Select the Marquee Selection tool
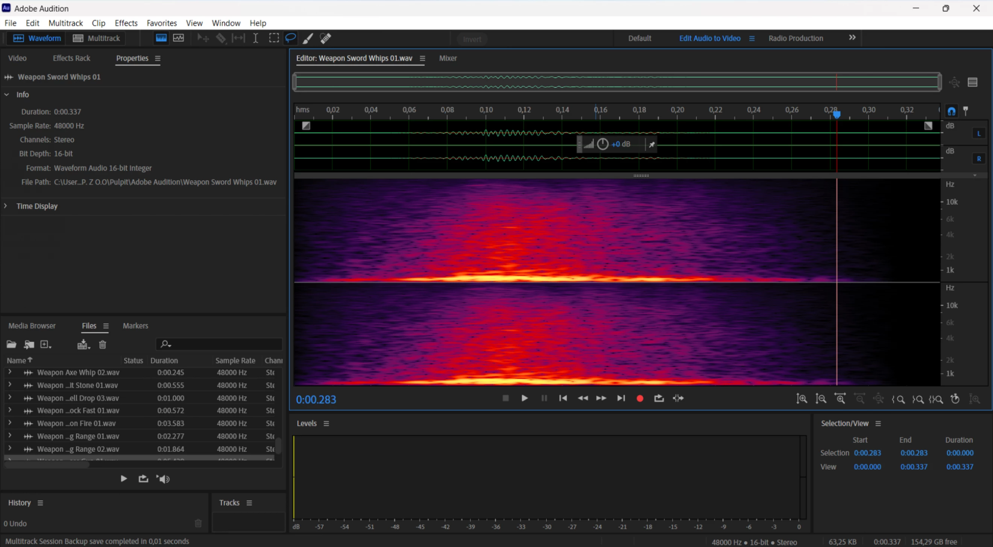This screenshot has height=547, width=993. point(274,38)
